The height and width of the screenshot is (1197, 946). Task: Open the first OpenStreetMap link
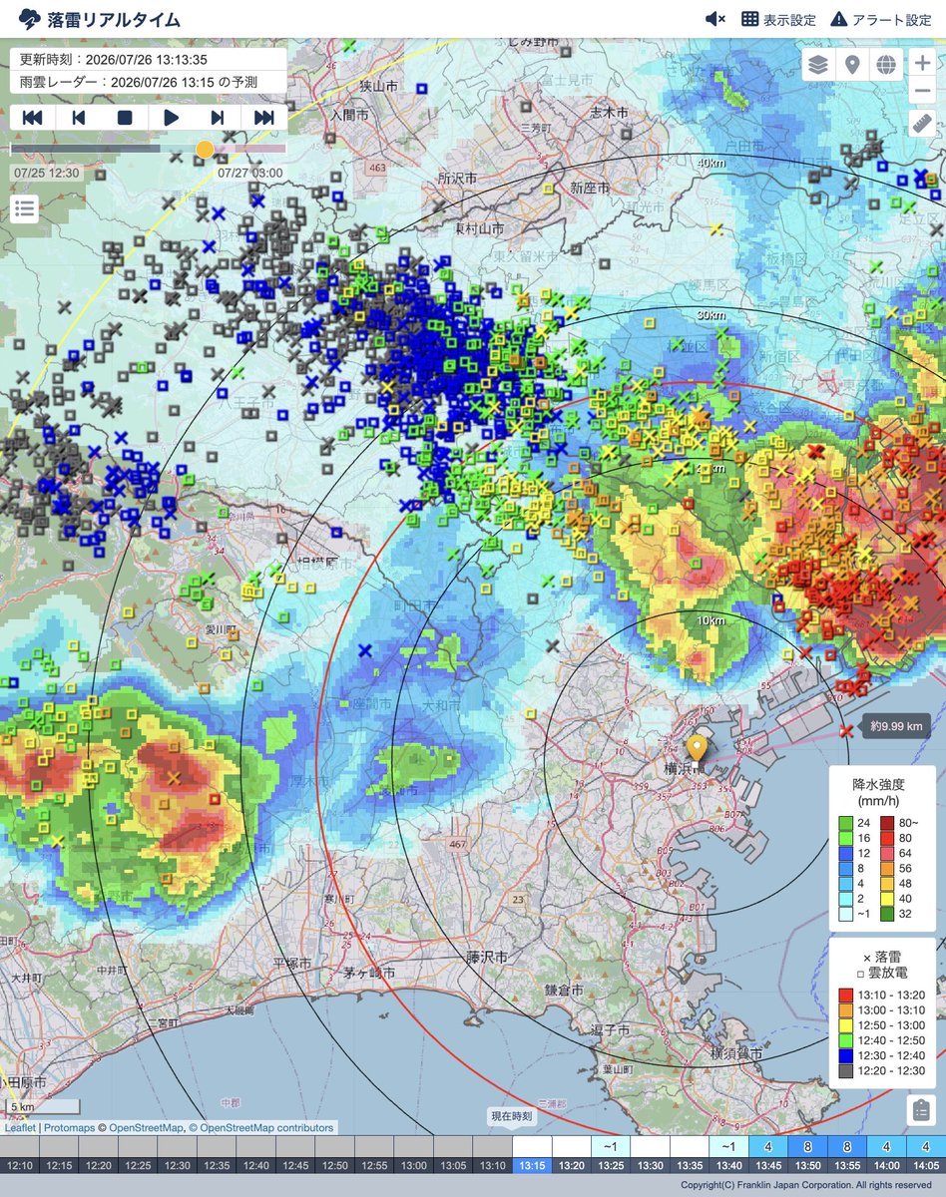pos(146,1128)
